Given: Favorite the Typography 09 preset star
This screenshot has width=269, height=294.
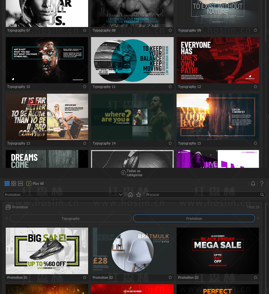Looking at the screenshot, I should 256,30.
